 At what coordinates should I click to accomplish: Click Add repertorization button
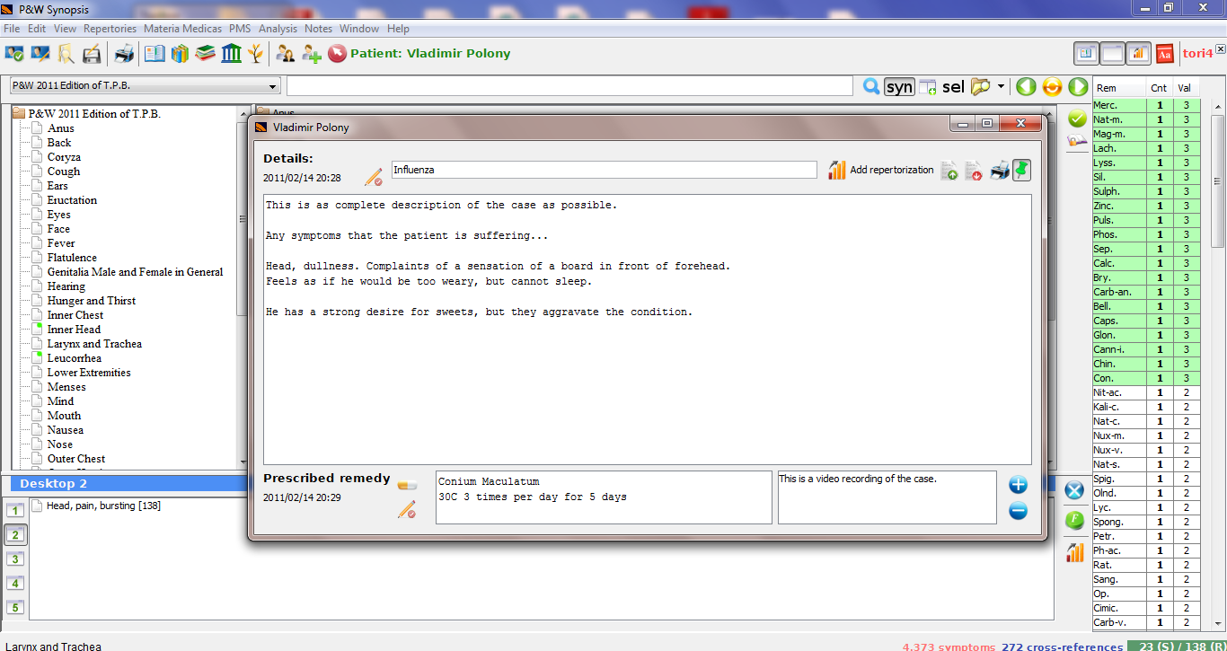coord(881,170)
